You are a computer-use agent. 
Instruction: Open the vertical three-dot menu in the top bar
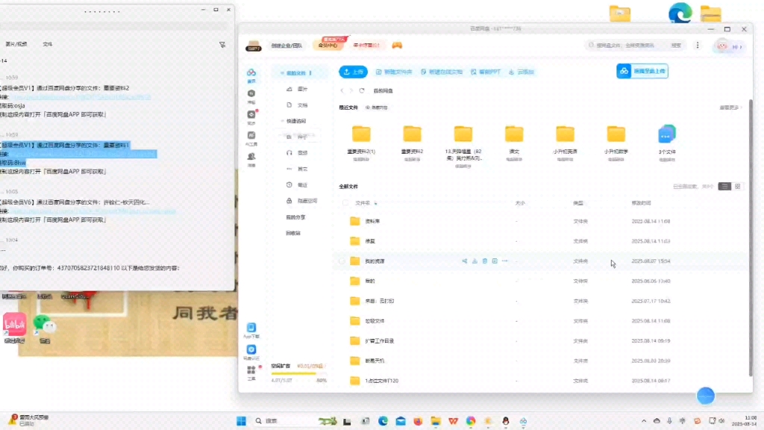[x=698, y=46]
